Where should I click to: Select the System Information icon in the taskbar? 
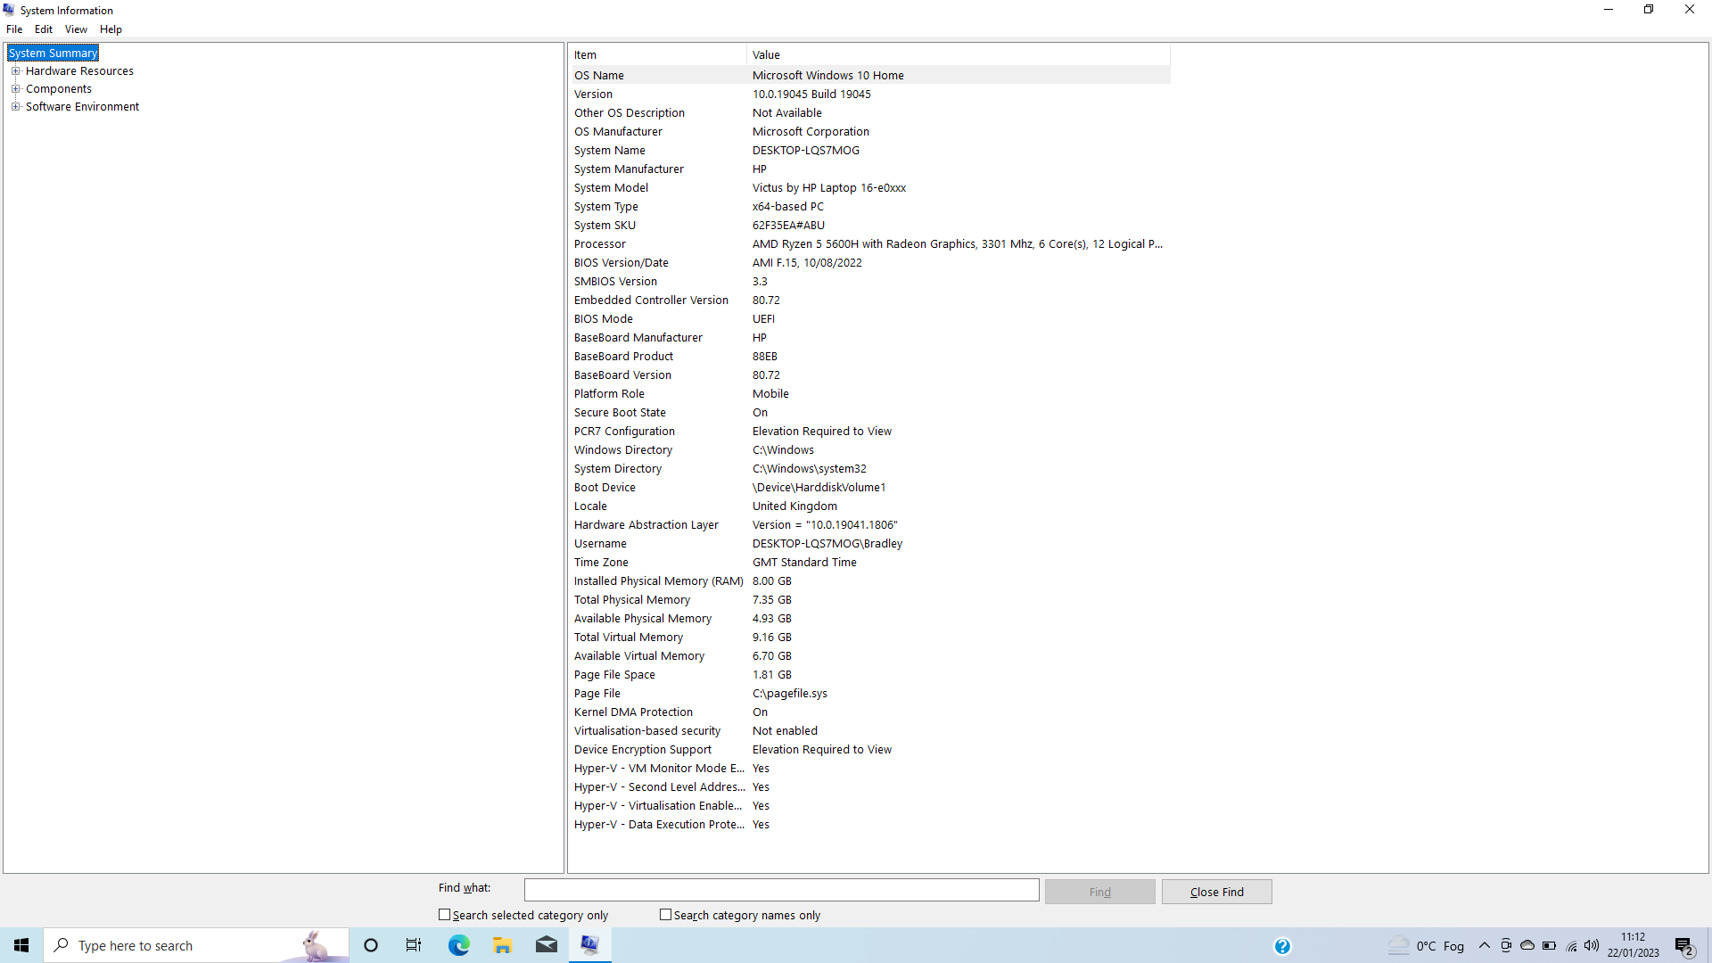click(589, 945)
